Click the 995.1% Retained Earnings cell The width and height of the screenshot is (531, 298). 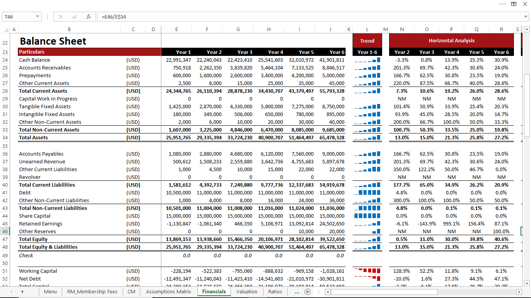(451, 223)
